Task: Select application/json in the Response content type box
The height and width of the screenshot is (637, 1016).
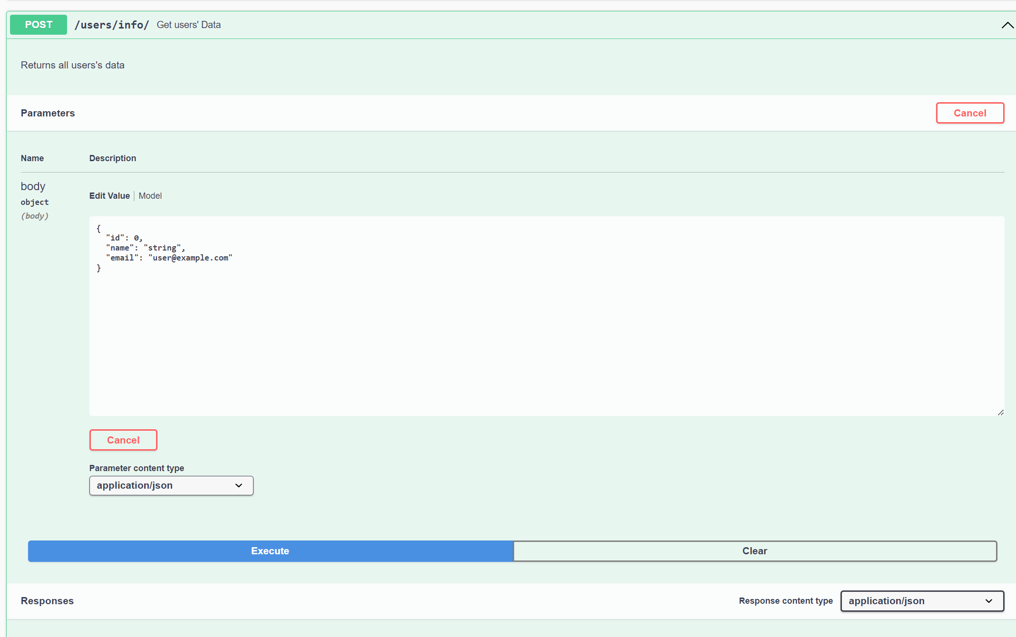Action: (x=921, y=601)
